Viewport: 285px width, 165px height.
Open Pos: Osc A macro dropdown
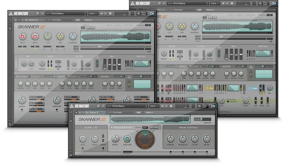tap(37, 97)
